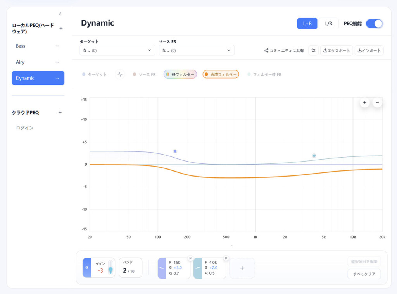
Task: Select the F 4.0k filter band card
Action: [x=210, y=268]
